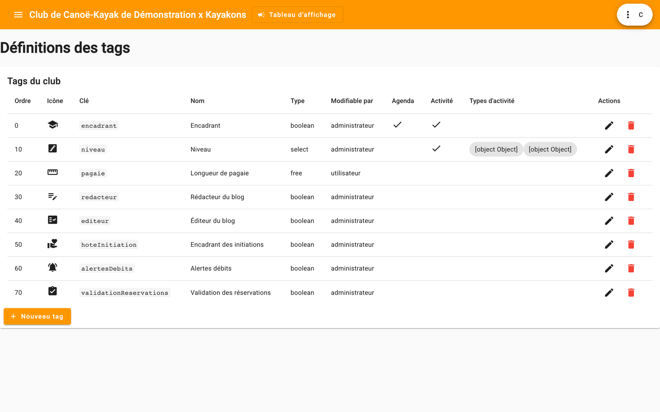
Task: Click the Activité checkmark for Niveau
Action: point(436,149)
